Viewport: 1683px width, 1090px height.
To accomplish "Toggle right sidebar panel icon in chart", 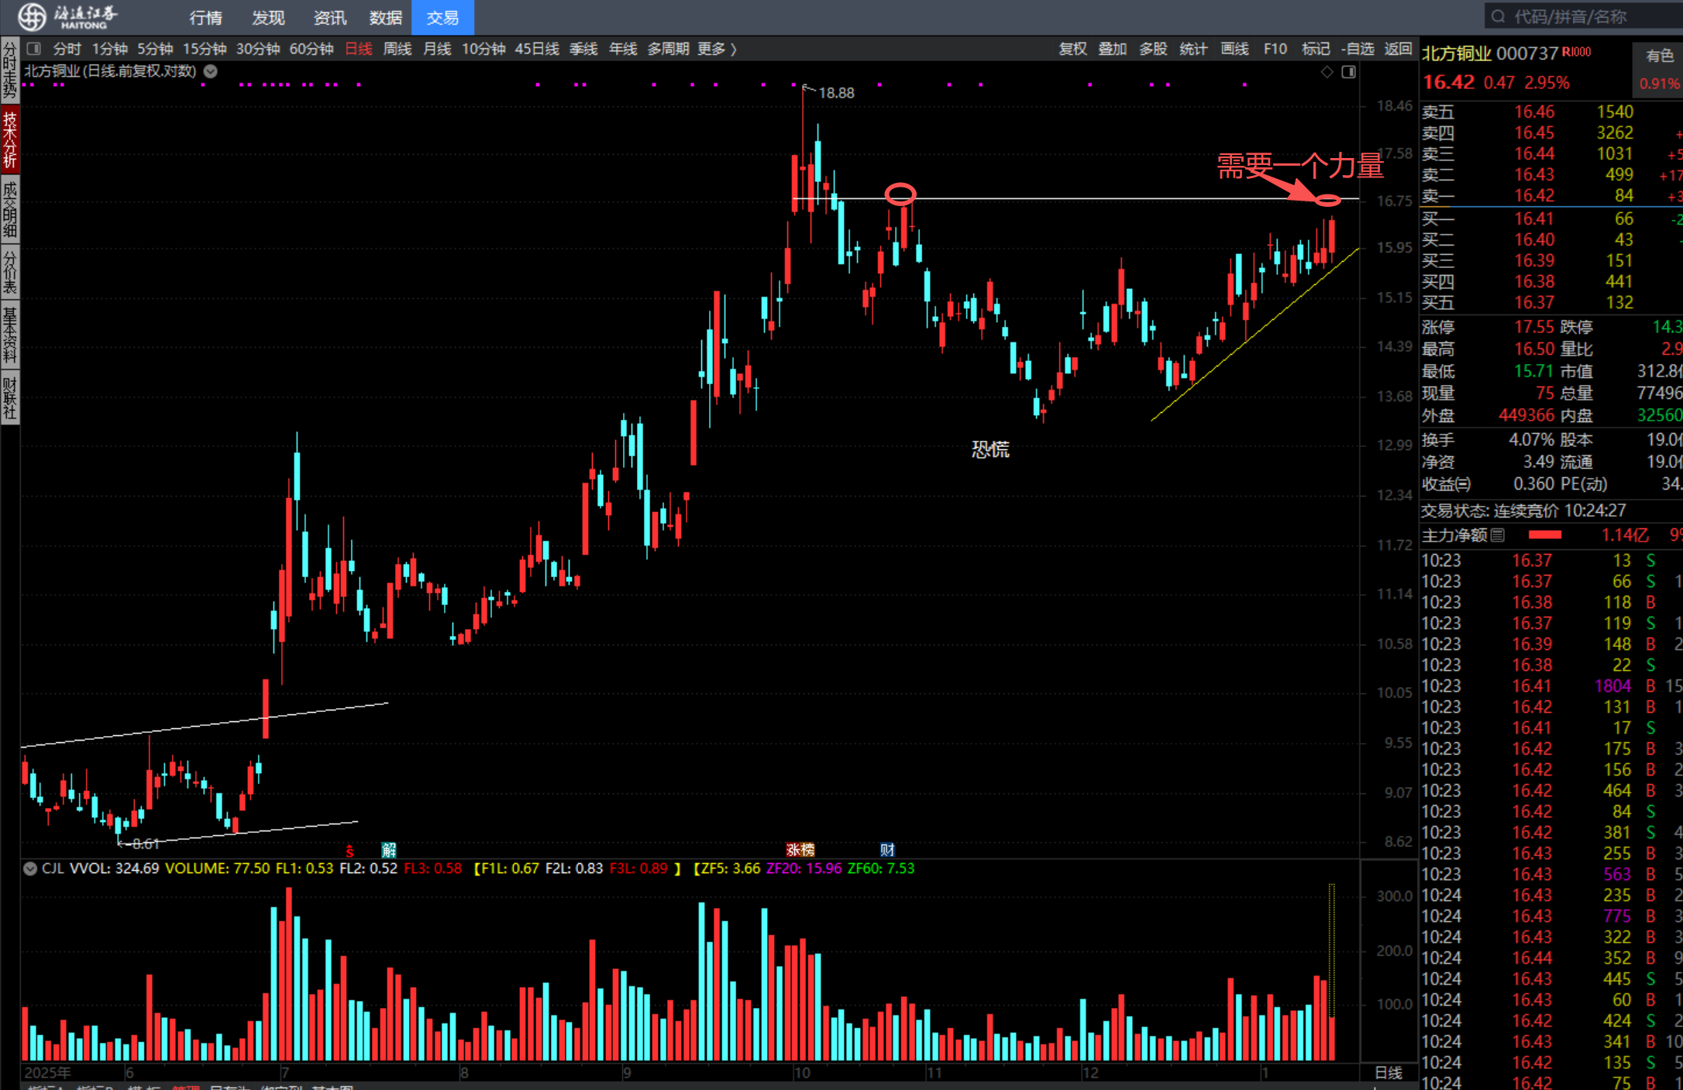I will tap(1348, 72).
